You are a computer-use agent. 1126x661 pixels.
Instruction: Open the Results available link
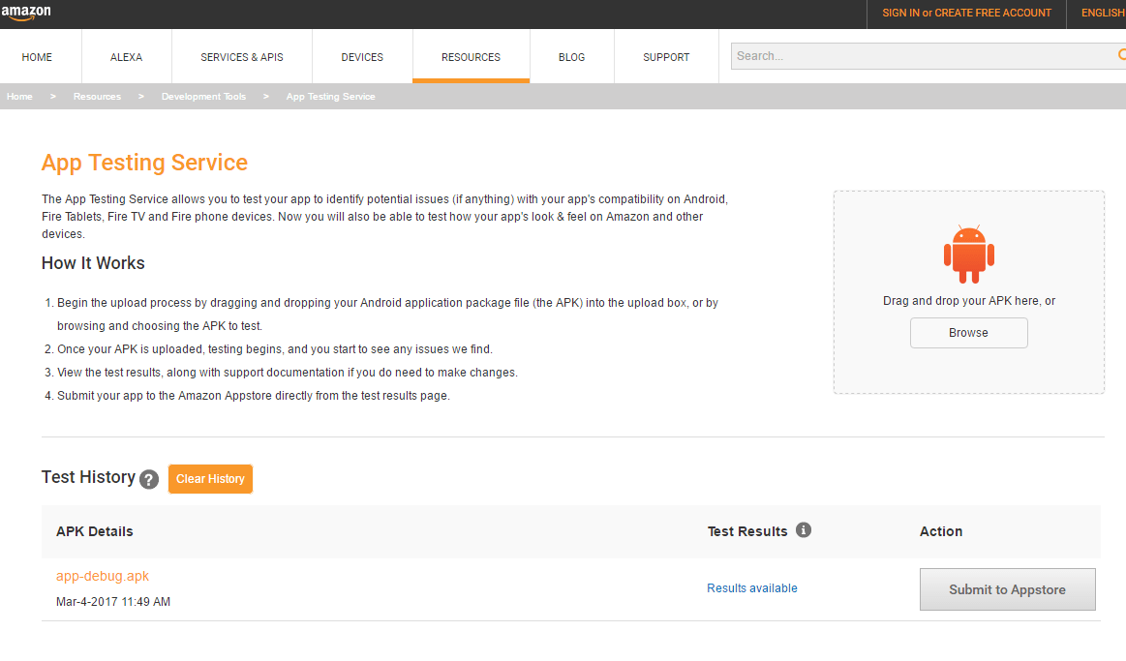[x=752, y=588]
